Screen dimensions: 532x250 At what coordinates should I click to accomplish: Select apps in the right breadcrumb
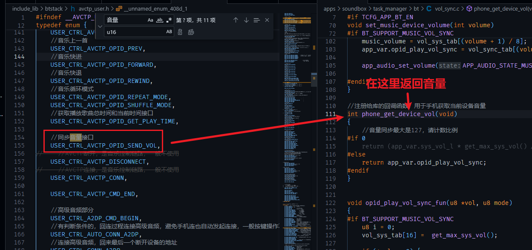pyautogui.click(x=330, y=9)
